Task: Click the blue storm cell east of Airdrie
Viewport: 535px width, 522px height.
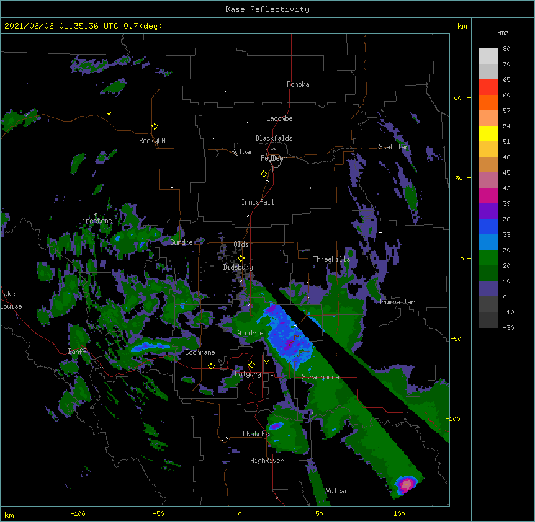Action: coord(287,335)
